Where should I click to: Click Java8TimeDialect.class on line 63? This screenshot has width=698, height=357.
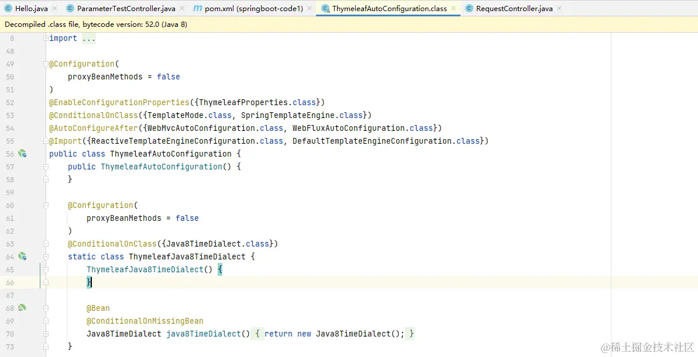(218, 244)
